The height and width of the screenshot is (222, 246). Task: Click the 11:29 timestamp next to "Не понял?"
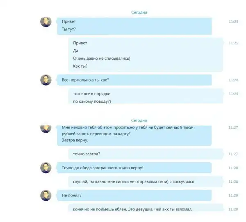pos(233,195)
